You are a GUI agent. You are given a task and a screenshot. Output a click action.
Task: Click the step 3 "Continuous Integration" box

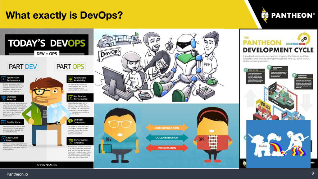[x=303, y=81]
